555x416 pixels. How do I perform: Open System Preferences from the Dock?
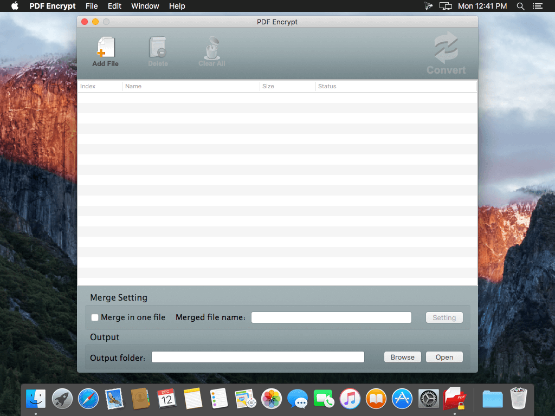[x=428, y=399]
